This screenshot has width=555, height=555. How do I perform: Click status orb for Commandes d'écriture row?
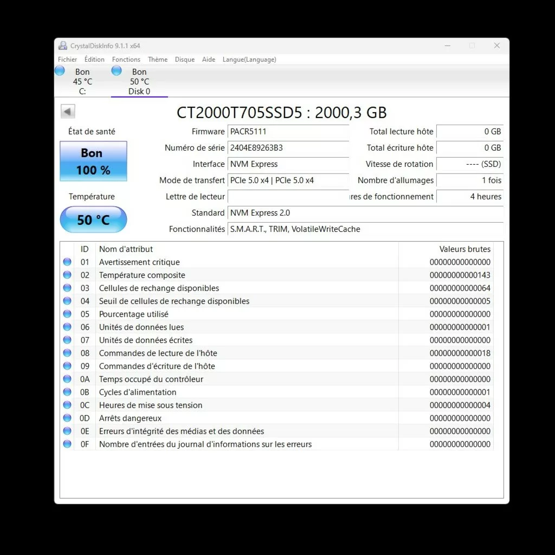coord(67,366)
